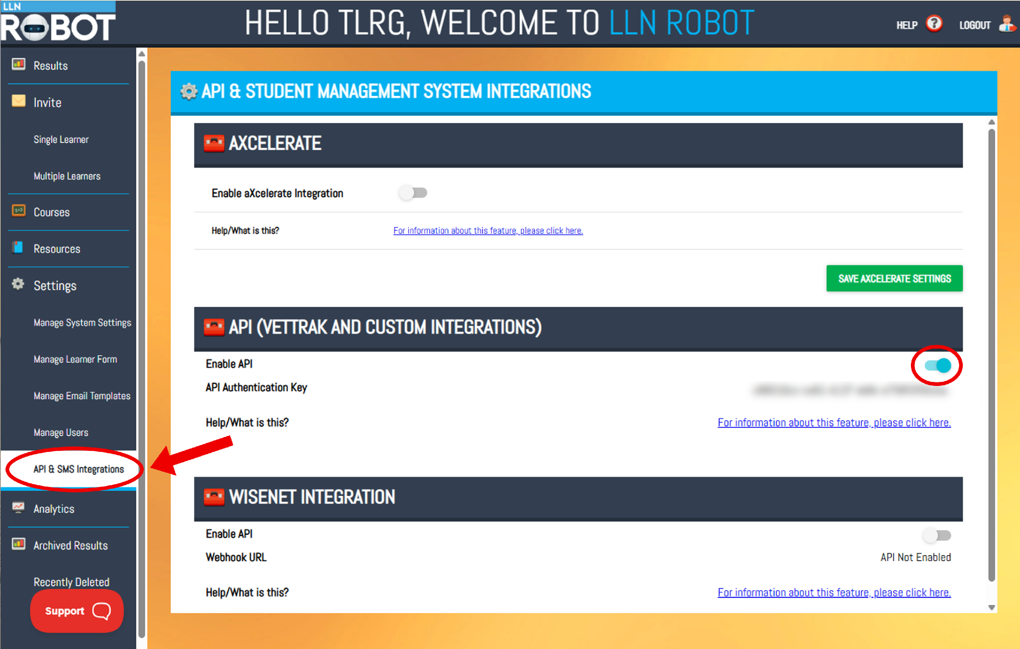Image resolution: width=1020 pixels, height=649 pixels.
Task: Click the Resources book icon
Action: (18, 247)
